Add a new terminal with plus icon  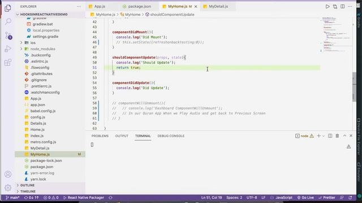[318, 136]
